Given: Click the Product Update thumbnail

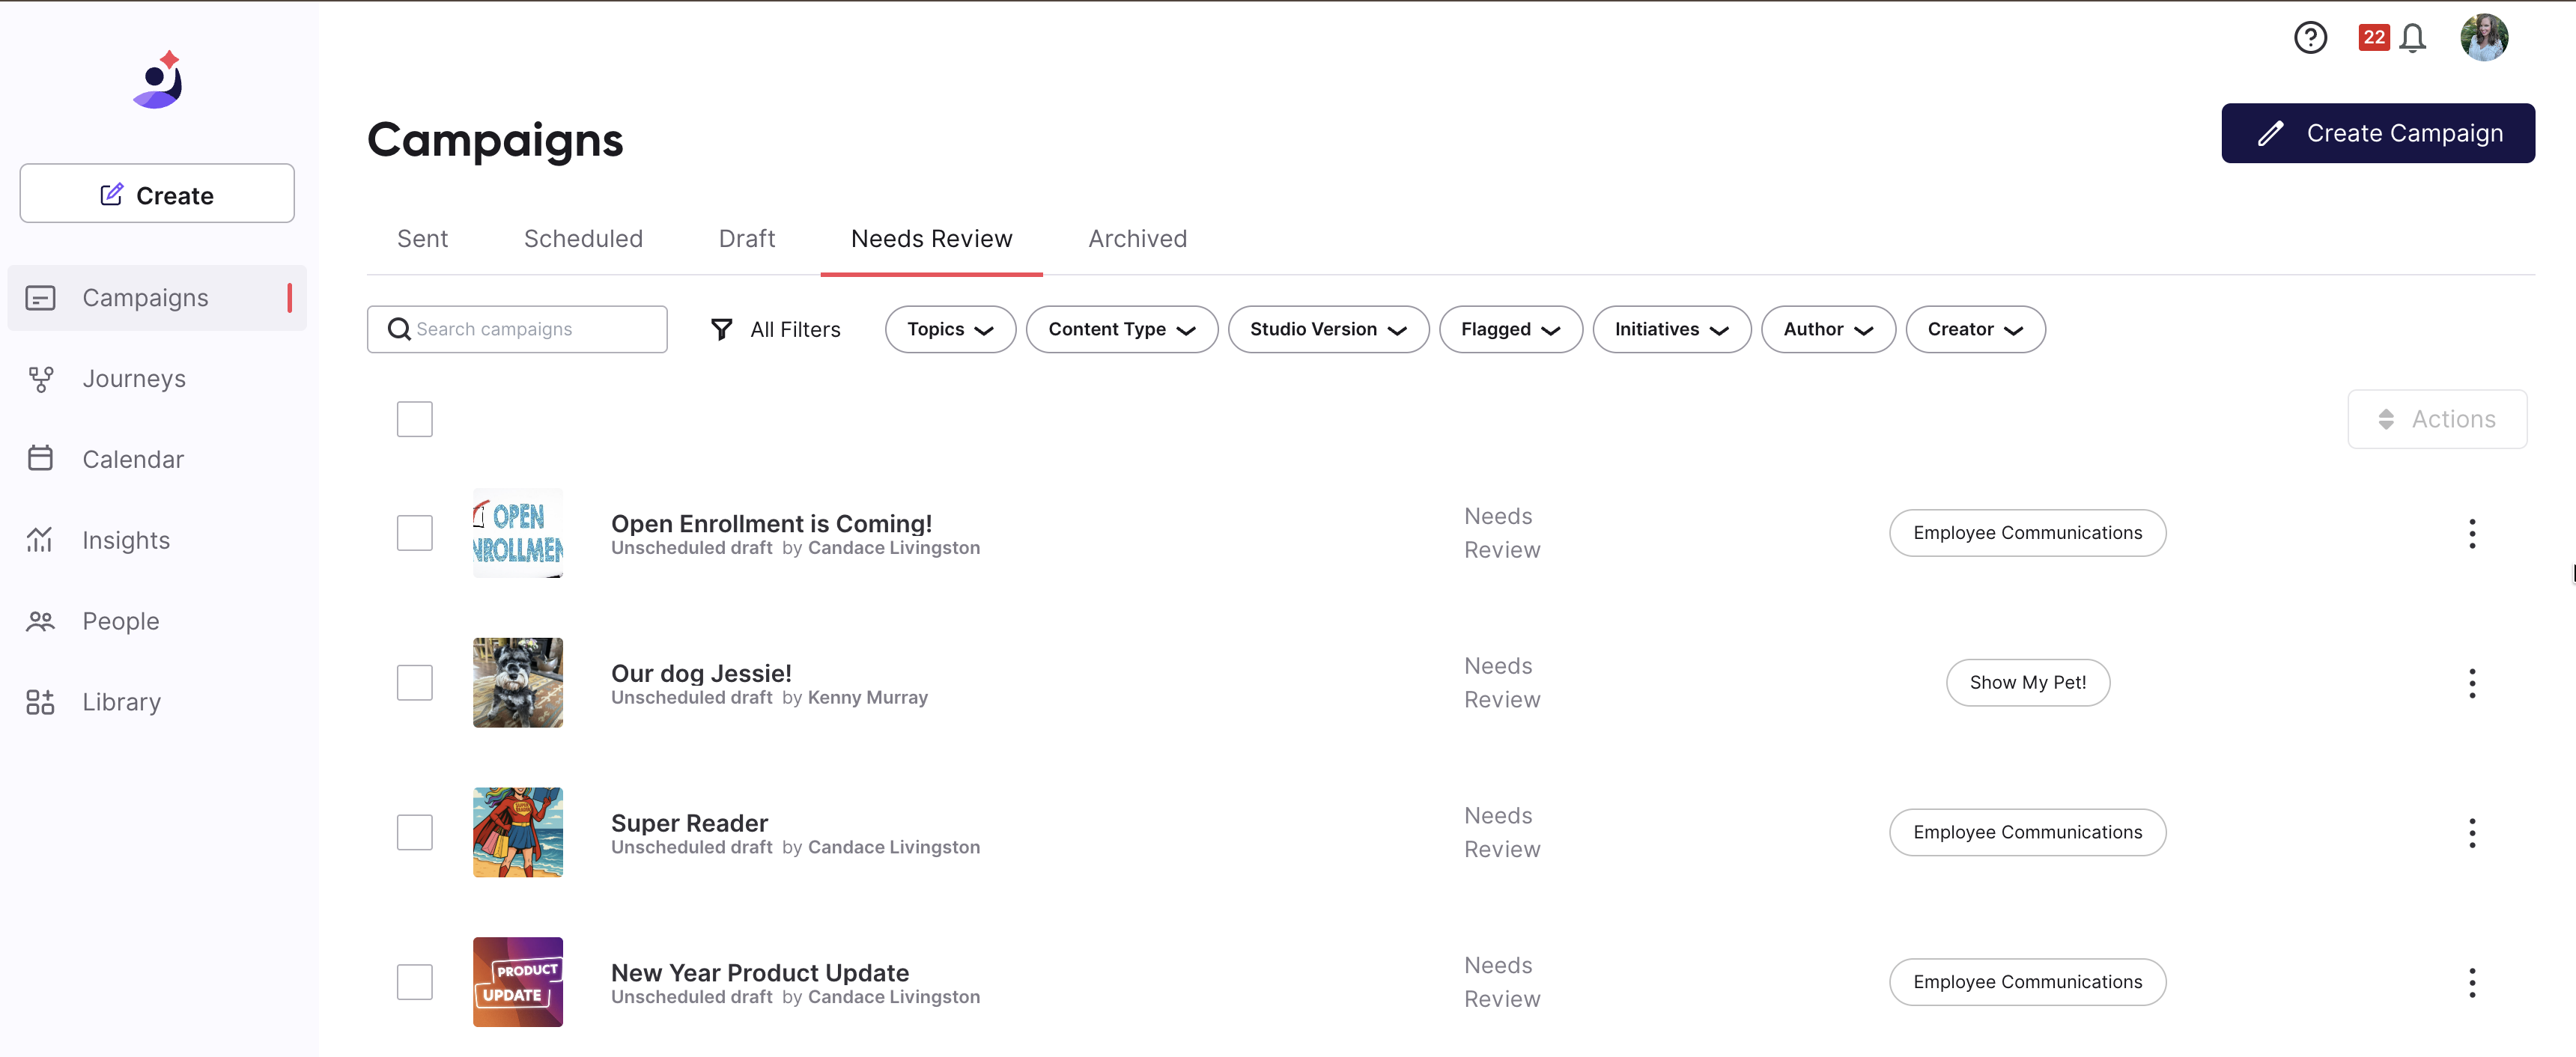Looking at the screenshot, I should coord(517,982).
